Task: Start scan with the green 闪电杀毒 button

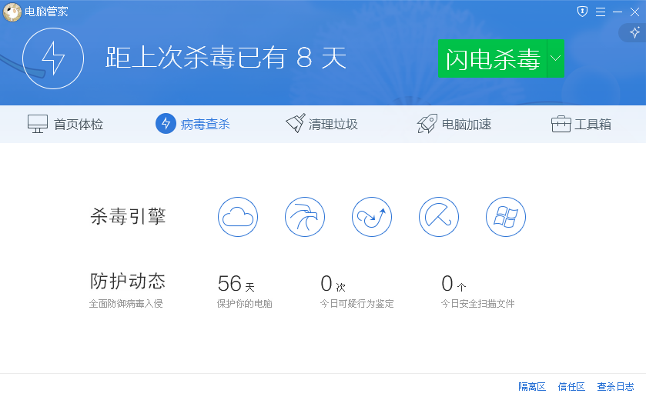Action: [x=493, y=59]
